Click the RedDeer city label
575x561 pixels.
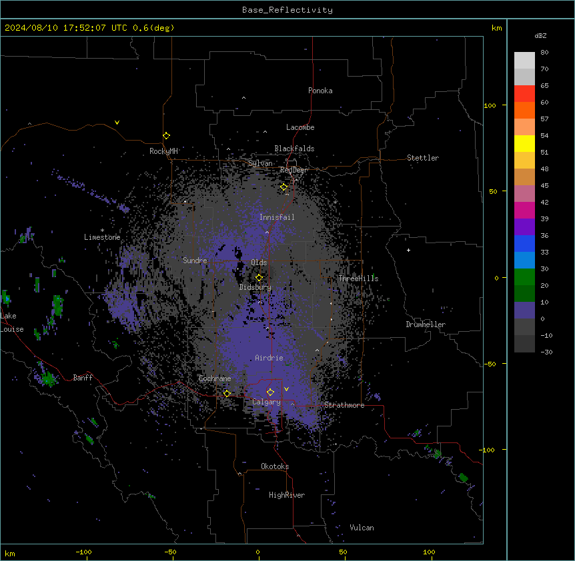click(294, 170)
